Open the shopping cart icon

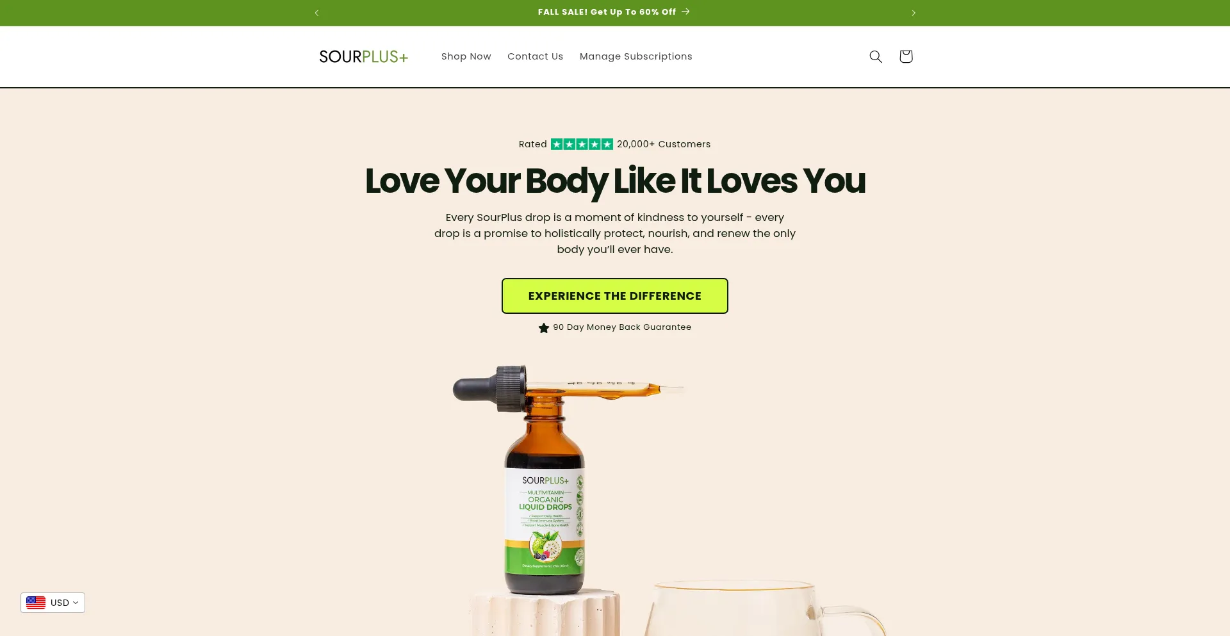pos(905,56)
